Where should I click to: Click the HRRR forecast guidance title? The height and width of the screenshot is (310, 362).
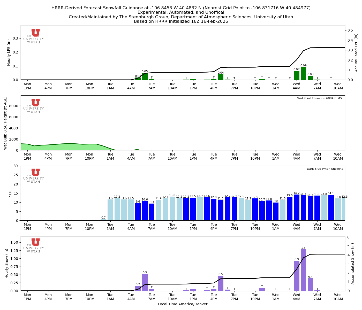click(x=181, y=8)
